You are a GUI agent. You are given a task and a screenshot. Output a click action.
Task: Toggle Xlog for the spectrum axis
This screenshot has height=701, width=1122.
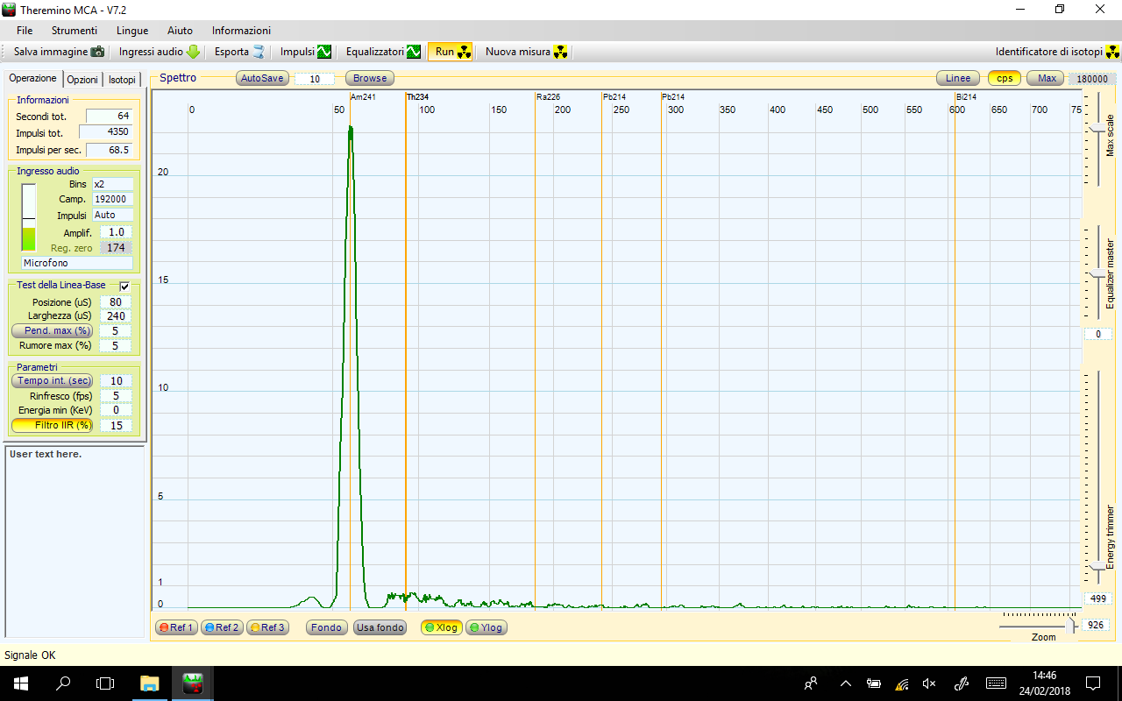click(441, 627)
